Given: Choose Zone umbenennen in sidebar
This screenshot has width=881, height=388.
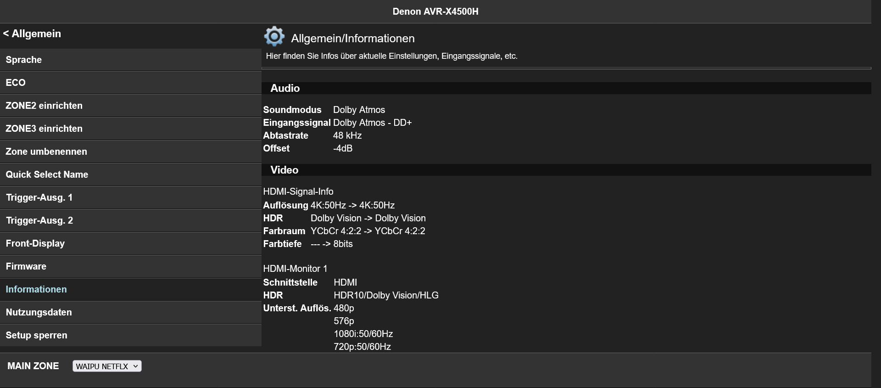Looking at the screenshot, I should (46, 152).
